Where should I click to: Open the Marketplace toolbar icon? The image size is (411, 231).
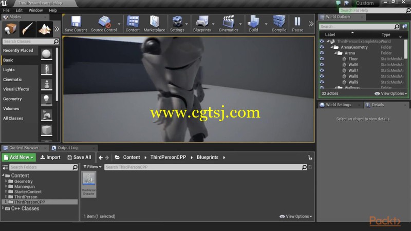155,24
